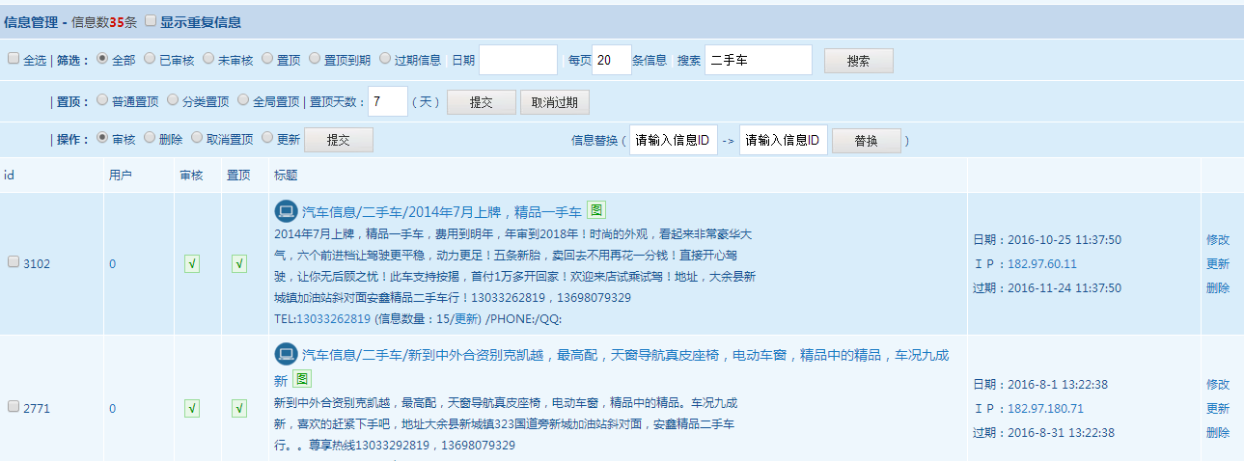Click the 置顶 green checkmark for row 3102

point(239,264)
